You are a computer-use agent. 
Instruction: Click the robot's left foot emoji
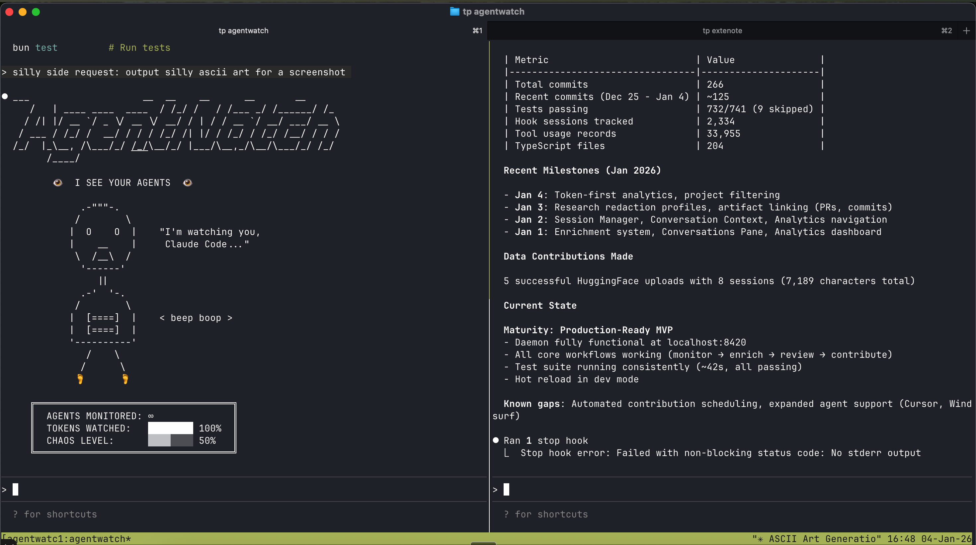[x=80, y=379]
